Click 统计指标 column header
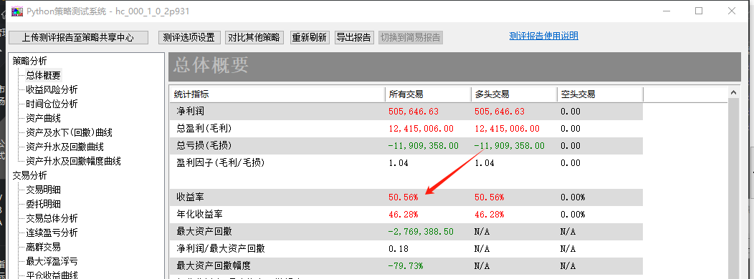This screenshot has height=279, width=754. pos(277,94)
